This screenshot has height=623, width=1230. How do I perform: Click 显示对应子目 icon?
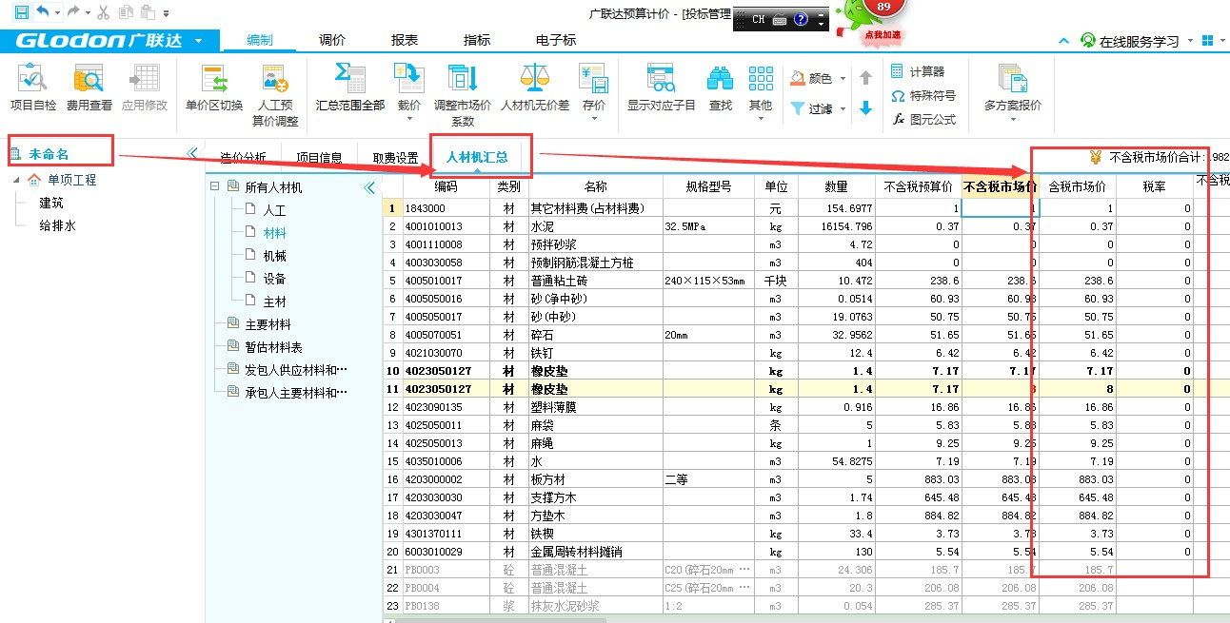coord(661,80)
